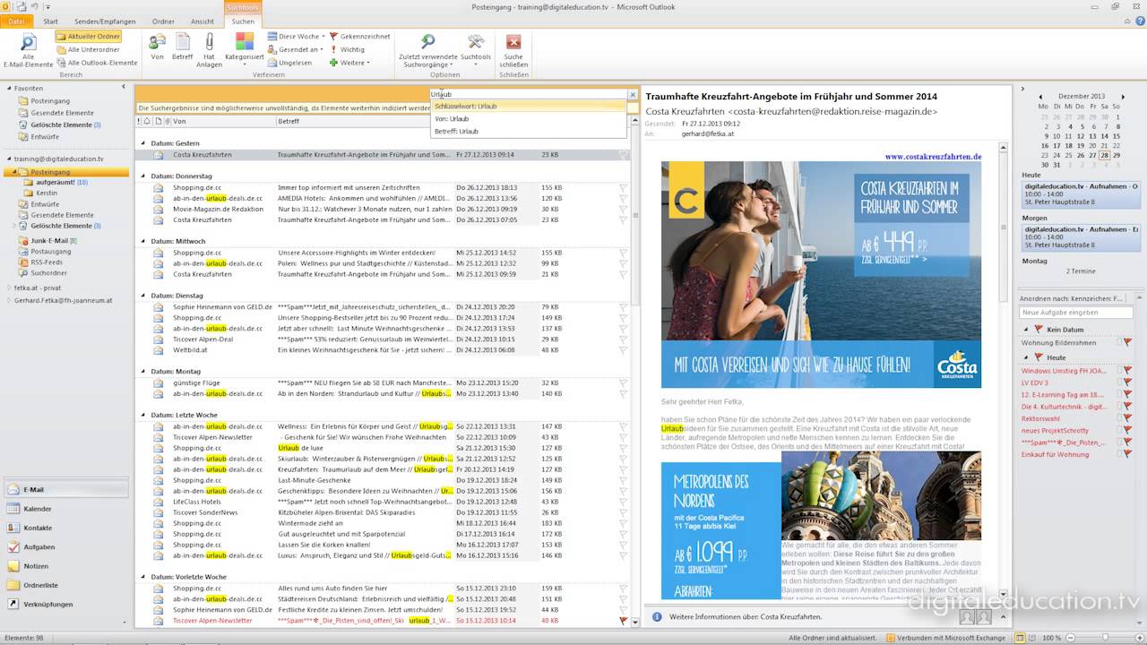Choose suggestion Von: Urlaub

click(x=528, y=118)
